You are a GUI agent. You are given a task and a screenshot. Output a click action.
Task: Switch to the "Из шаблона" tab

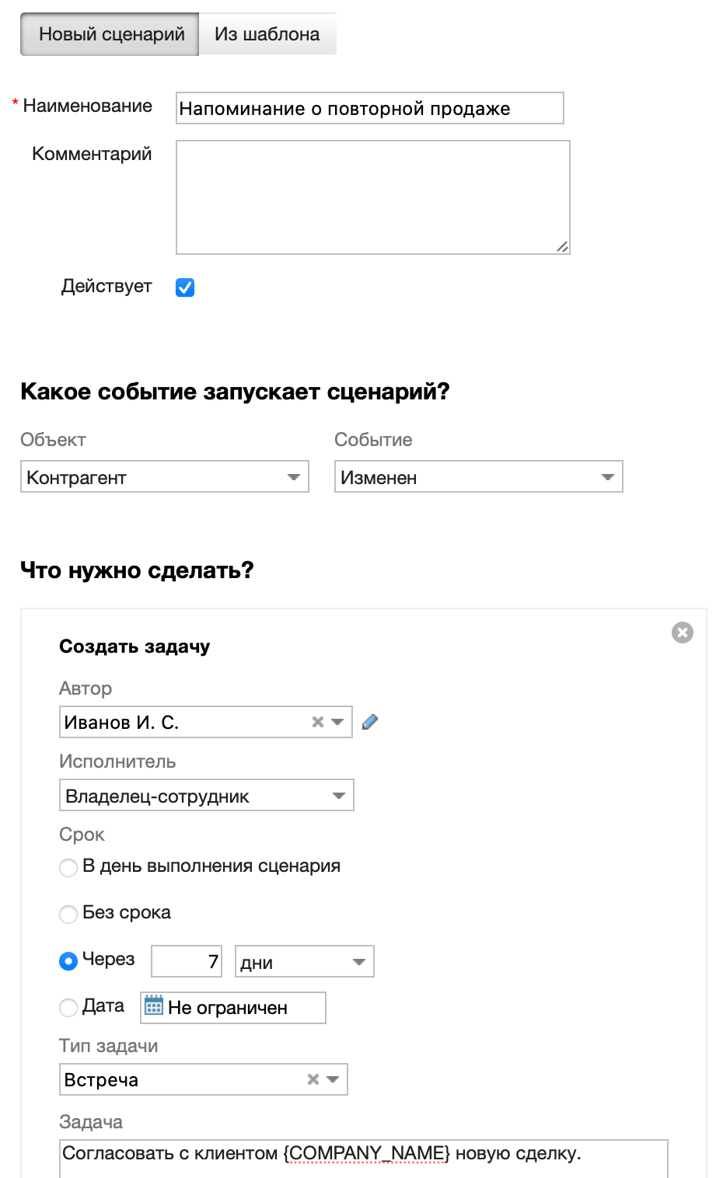pos(267,33)
